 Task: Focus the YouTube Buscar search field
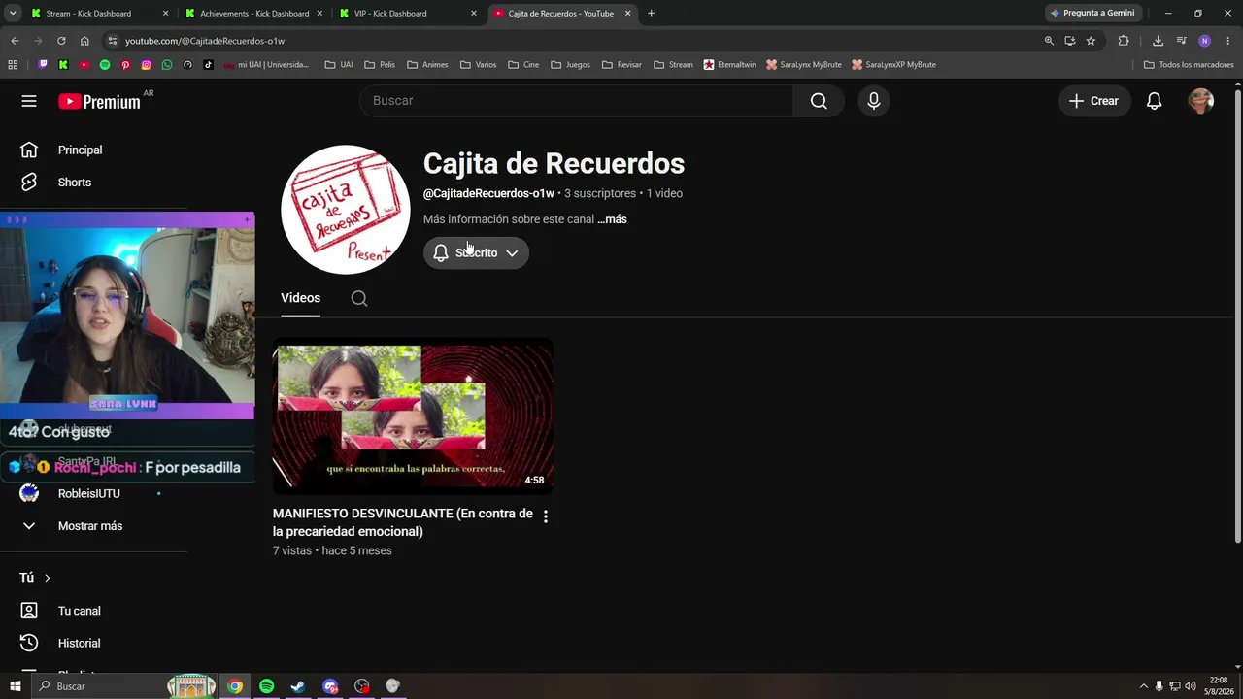click(577, 101)
